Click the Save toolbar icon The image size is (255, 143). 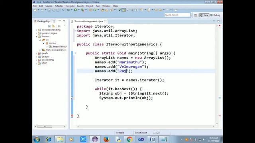tap(49, 10)
